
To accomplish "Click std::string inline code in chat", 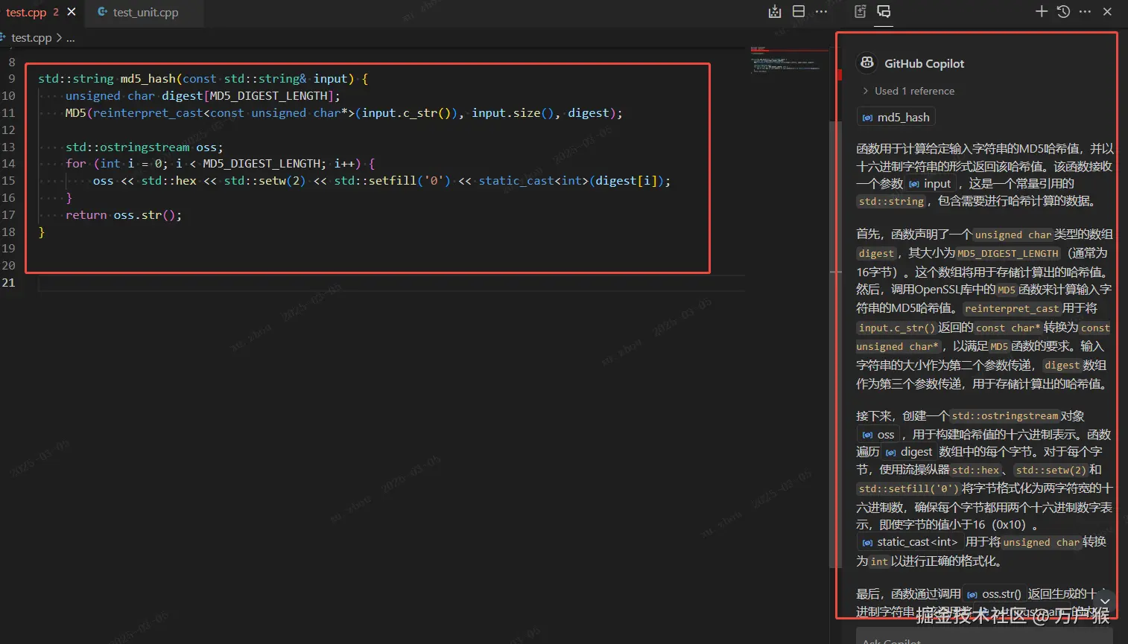I will coord(891,201).
